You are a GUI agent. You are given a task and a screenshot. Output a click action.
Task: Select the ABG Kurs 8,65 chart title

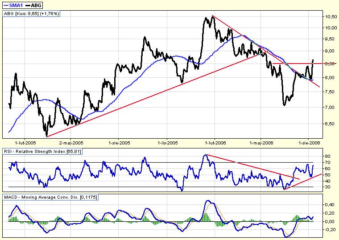click(32, 14)
